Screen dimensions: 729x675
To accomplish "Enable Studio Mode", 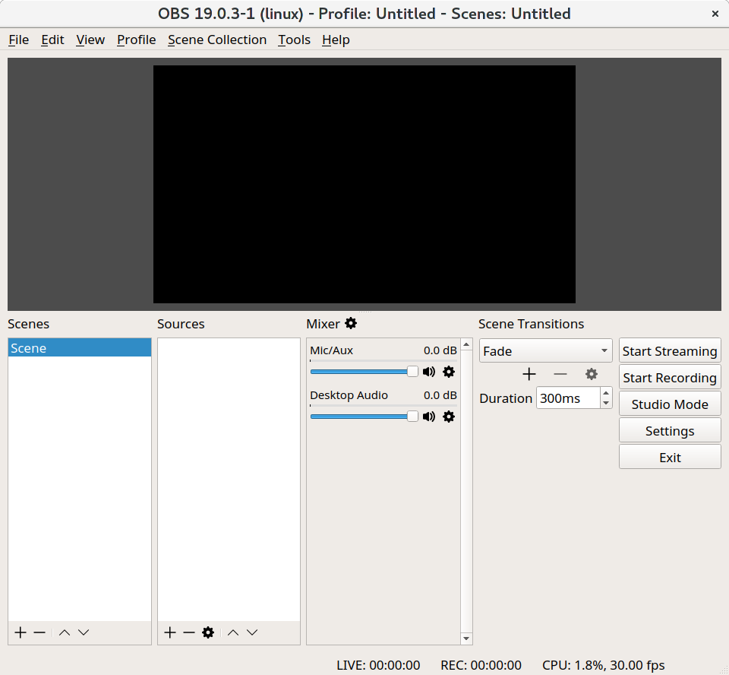I will click(670, 404).
